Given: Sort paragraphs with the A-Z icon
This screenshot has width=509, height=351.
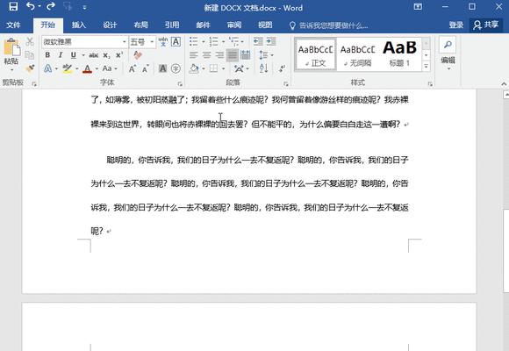Looking at the screenshot, I should click(263, 68).
